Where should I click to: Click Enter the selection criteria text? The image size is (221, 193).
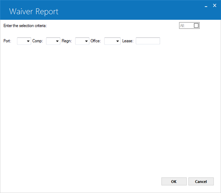coord(25,26)
